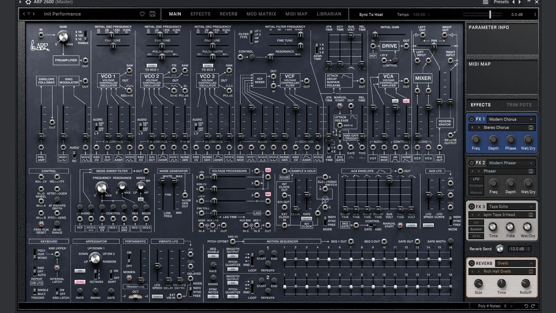Open FX 1 Modern Chorus dropdown
Screen dimensions: 556x313
tap(511, 119)
